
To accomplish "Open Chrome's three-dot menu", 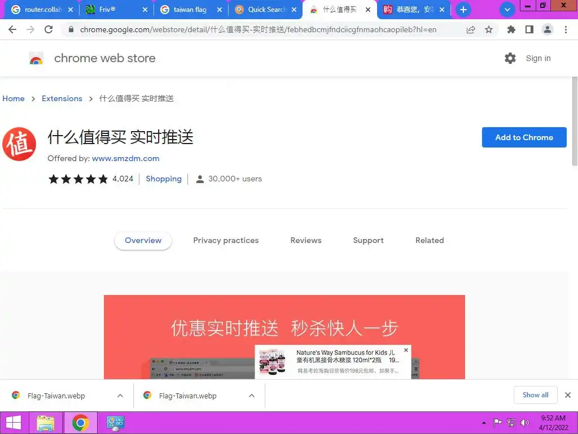I will 566,29.
